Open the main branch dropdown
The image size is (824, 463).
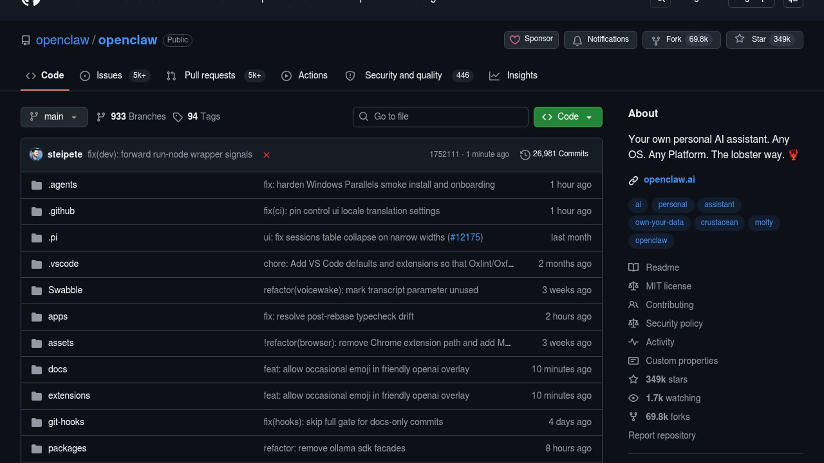pos(54,117)
